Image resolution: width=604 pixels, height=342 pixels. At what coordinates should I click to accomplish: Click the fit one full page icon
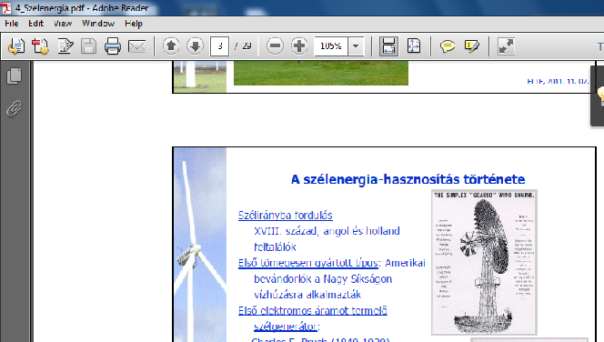[414, 46]
